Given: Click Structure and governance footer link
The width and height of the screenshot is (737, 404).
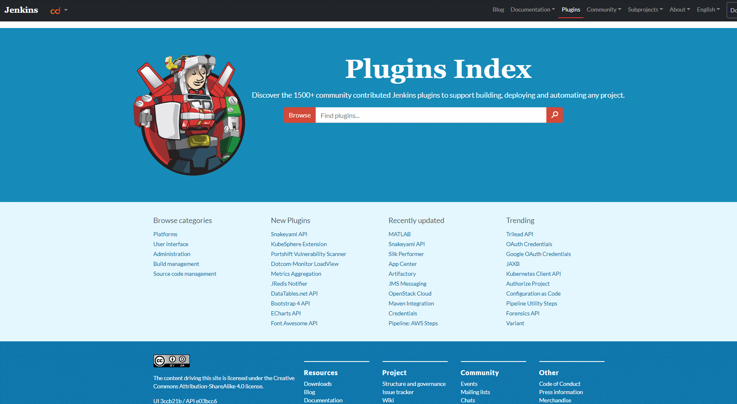Looking at the screenshot, I should [x=414, y=384].
